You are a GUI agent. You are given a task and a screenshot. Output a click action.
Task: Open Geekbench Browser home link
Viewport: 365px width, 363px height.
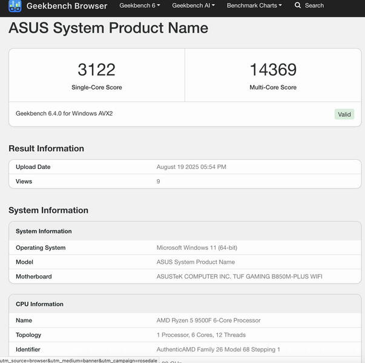coord(67,6)
